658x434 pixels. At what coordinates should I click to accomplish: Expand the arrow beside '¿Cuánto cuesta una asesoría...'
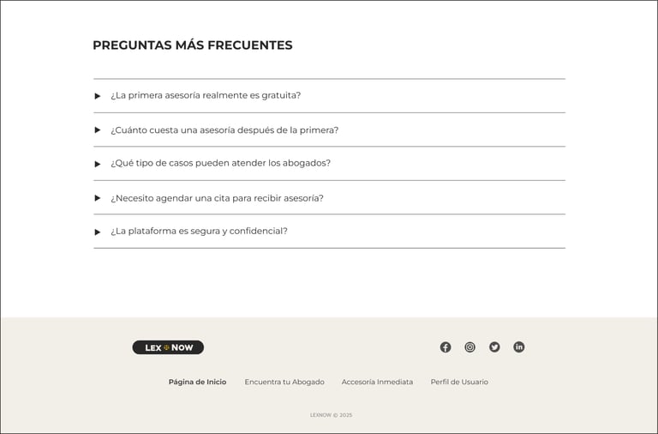point(98,130)
